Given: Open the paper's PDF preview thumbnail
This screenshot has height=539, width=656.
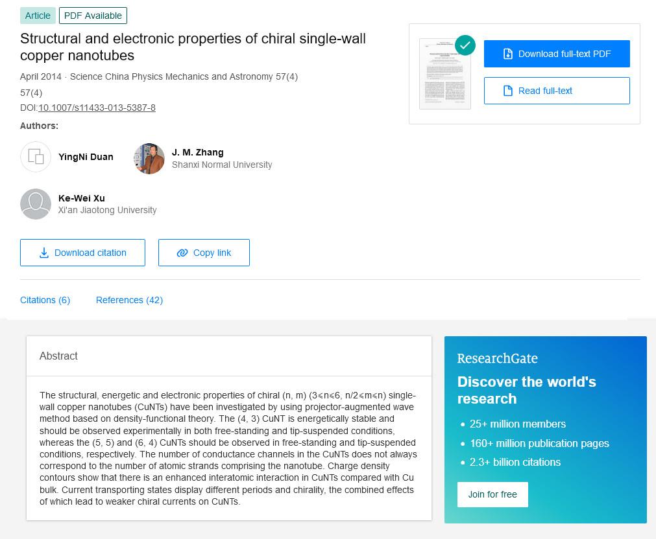Looking at the screenshot, I should [445, 74].
